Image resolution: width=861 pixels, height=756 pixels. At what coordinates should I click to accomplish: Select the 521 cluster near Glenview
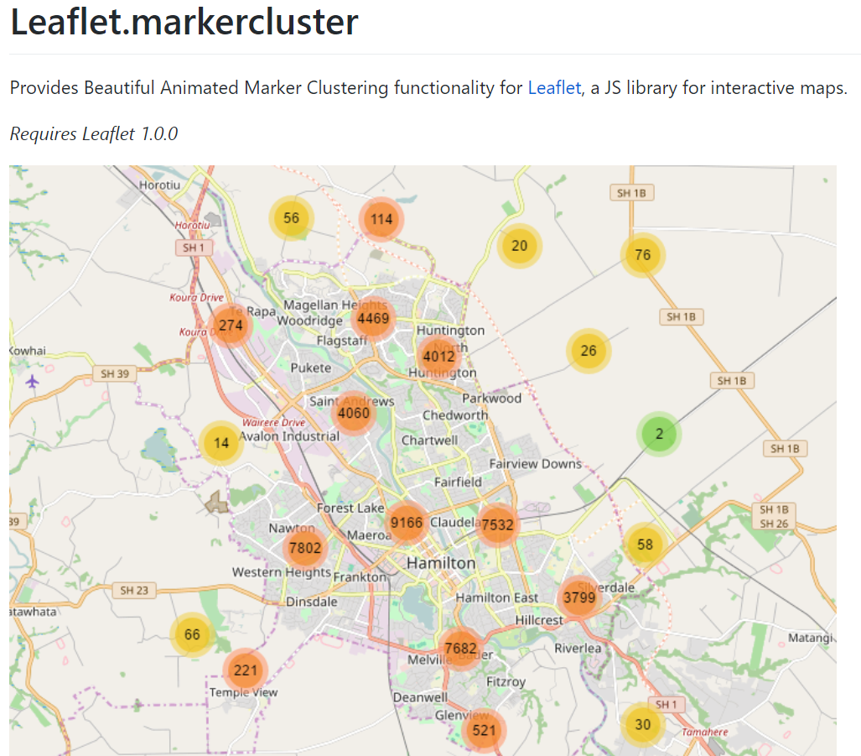pyautogui.click(x=484, y=731)
